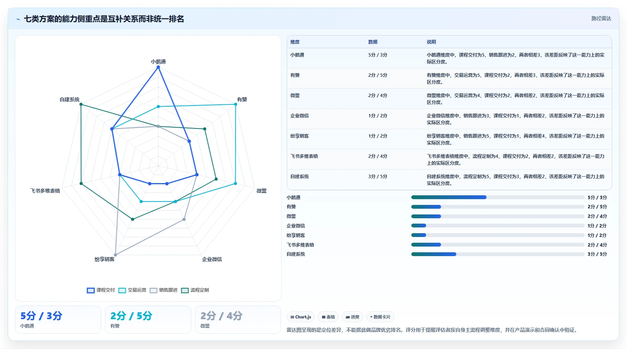
Task: Click the 说明 column header
Action: tap(431, 42)
